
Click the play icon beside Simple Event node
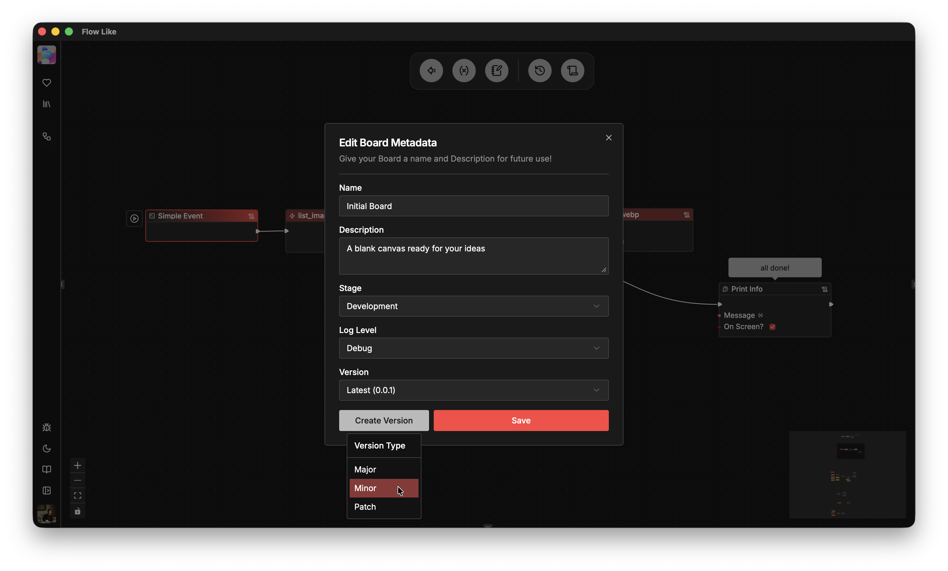click(134, 218)
